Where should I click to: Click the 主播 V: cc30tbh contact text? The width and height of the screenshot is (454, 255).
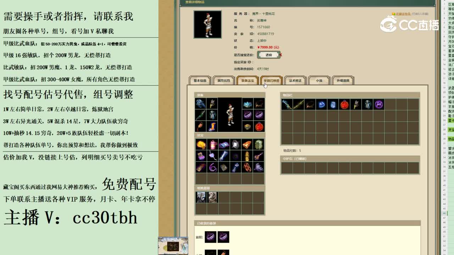tap(71, 217)
